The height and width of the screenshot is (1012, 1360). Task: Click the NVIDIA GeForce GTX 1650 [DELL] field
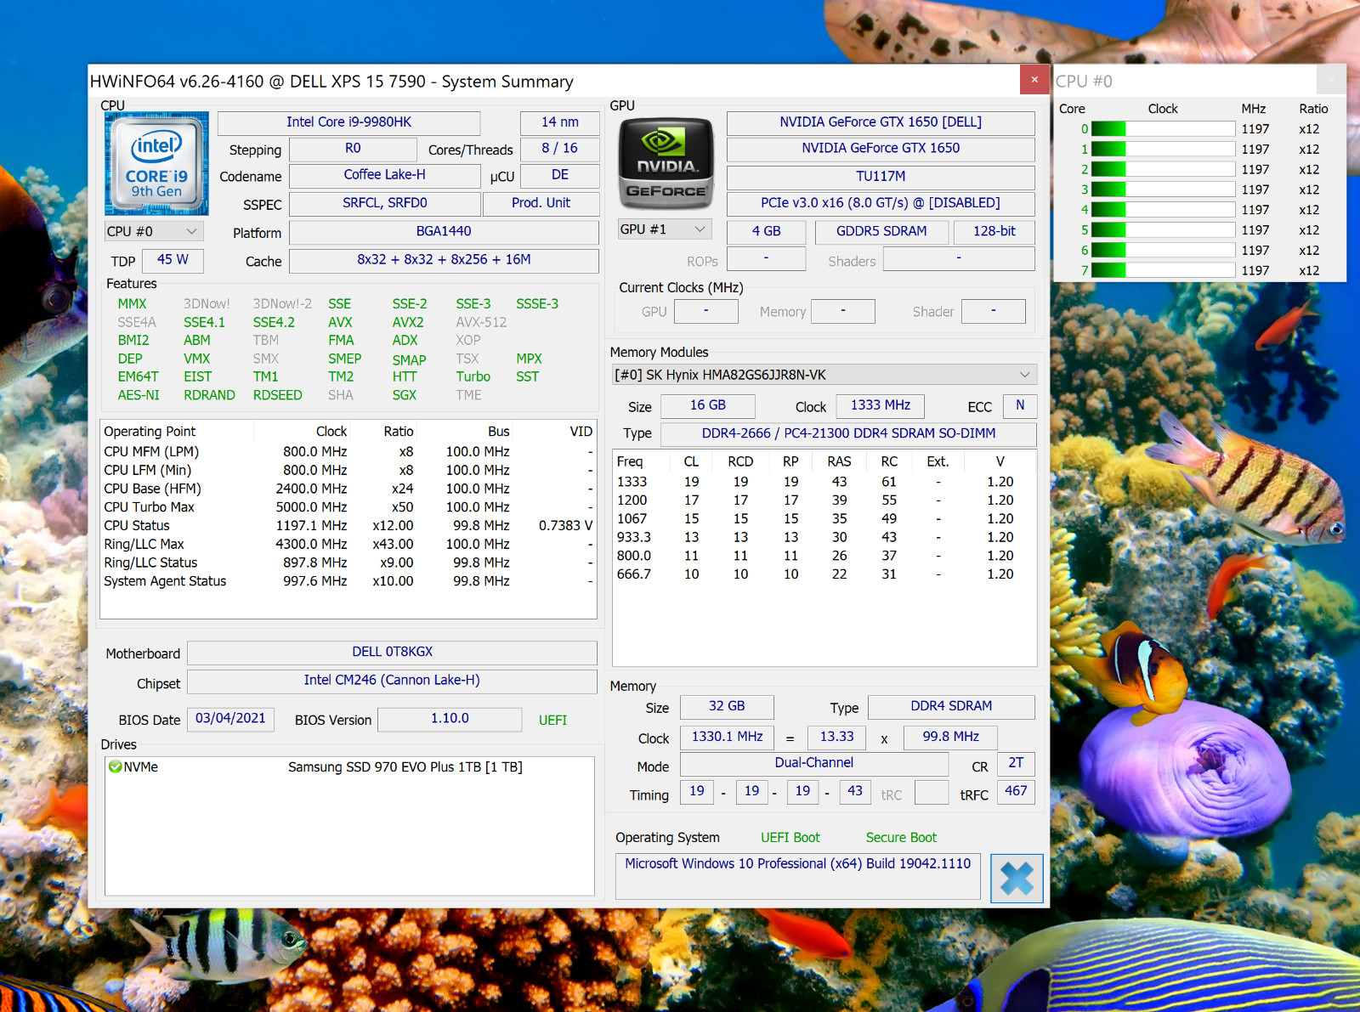pyautogui.click(x=881, y=122)
